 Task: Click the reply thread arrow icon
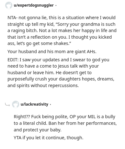[x=7, y=104]
